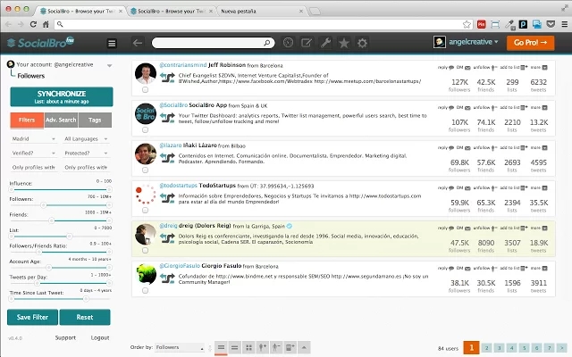Screen dimensions: 572x357
Task: Open the wrench tools icon
Action: pyautogui.click(x=325, y=42)
